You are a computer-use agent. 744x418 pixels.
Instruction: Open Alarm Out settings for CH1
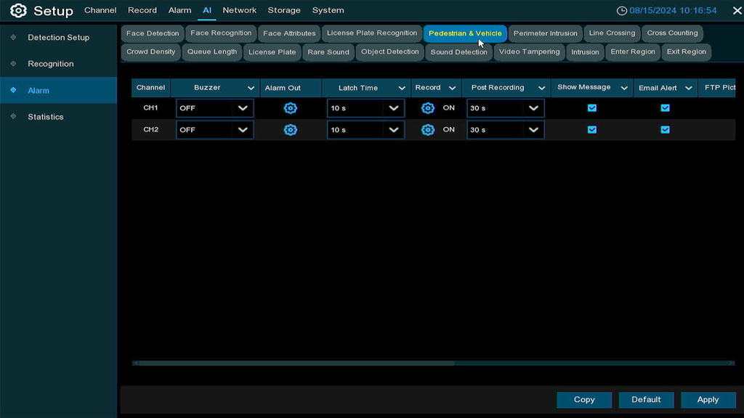[291, 108]
